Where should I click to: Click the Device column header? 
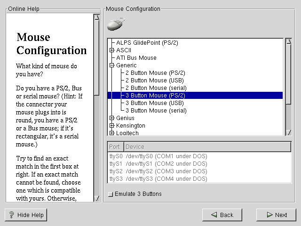click(207, 146)
